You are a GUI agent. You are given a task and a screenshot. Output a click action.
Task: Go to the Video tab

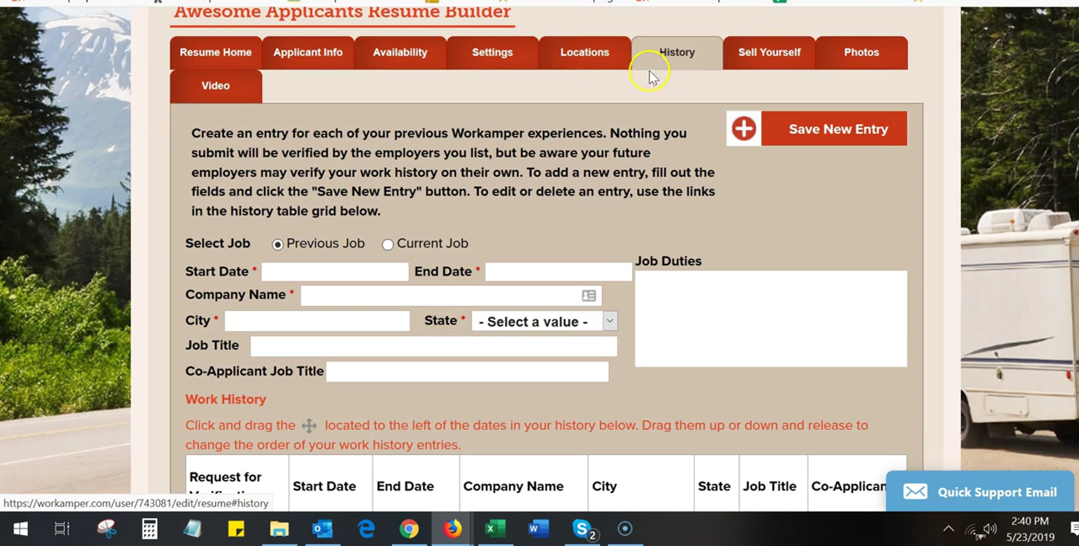tap(216, 86)
